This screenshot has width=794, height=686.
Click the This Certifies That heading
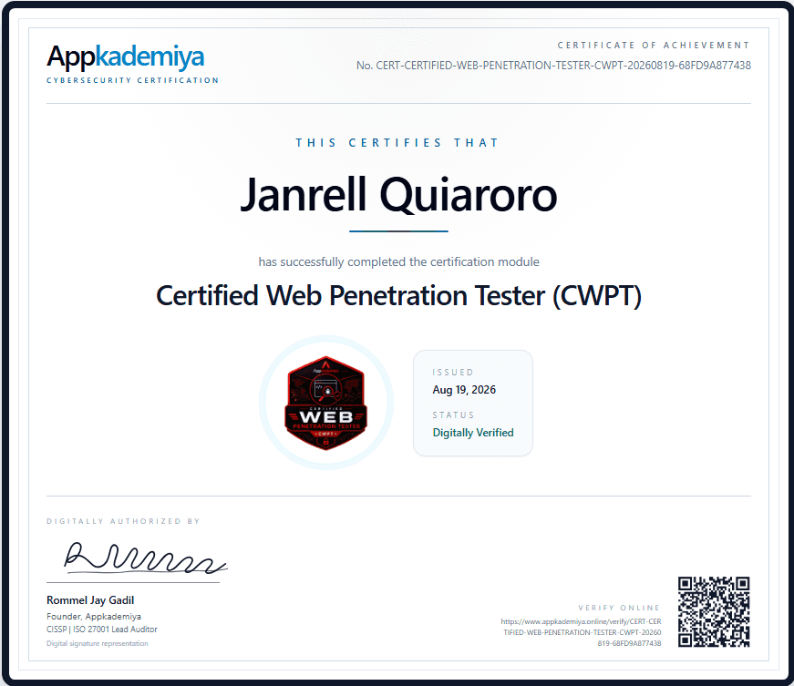coord(398,143)
